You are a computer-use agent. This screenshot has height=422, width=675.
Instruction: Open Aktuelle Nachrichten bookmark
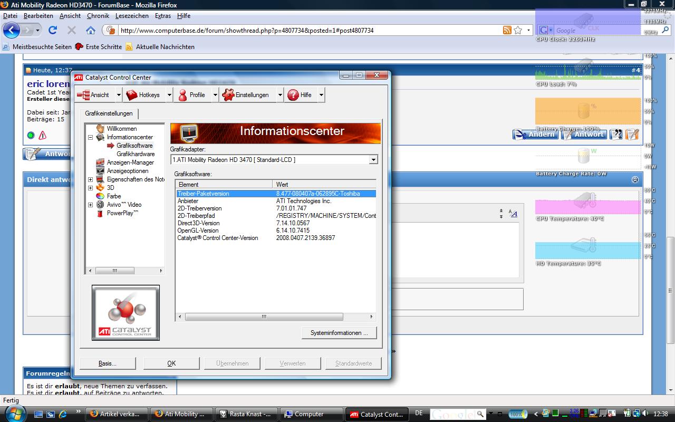(x=160, y=46)
